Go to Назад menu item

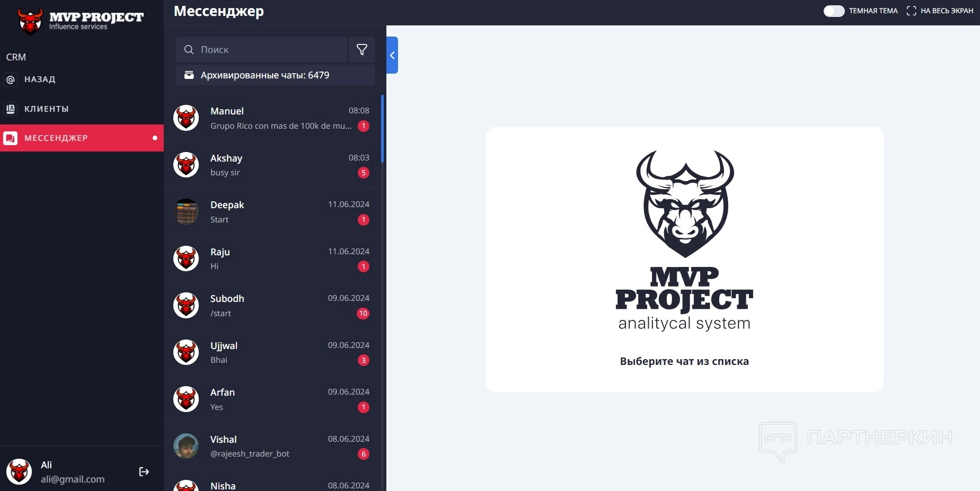[82, 79]
